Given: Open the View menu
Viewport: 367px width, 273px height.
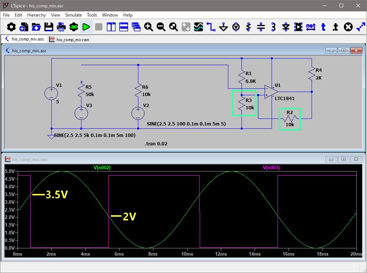Looking at the screenshot, I should point(55,15).
